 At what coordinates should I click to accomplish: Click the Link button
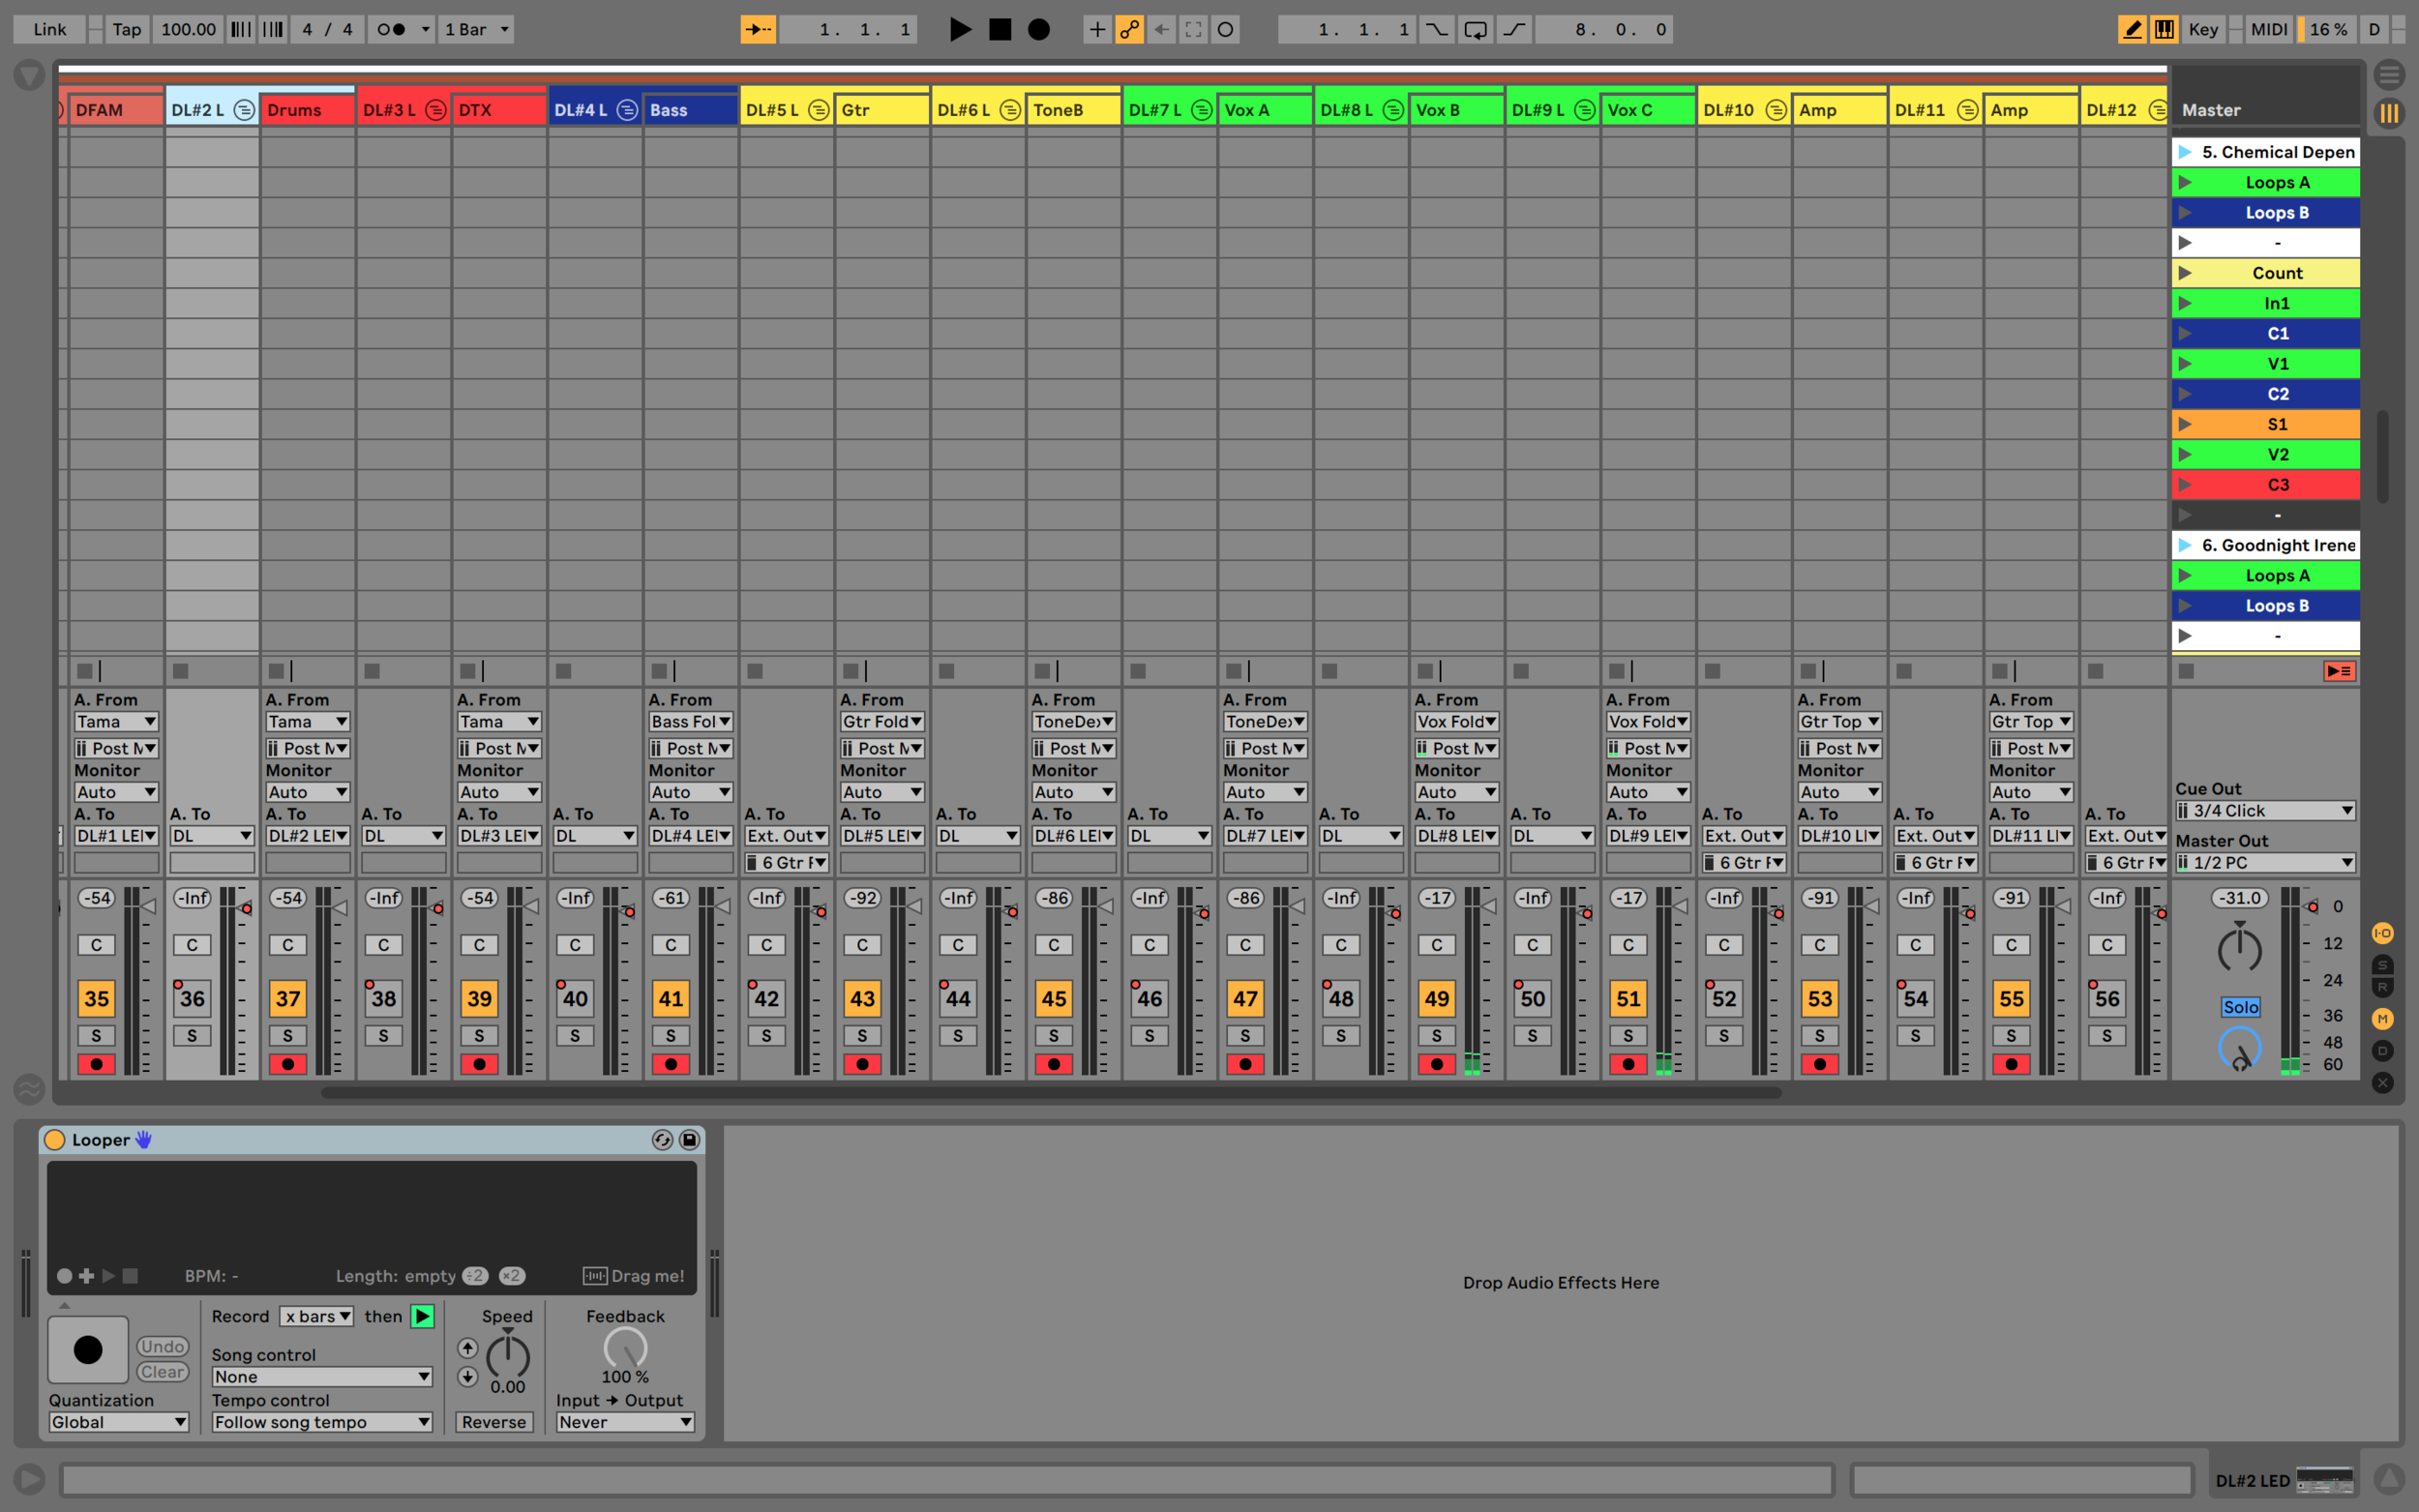click(49, 29)
